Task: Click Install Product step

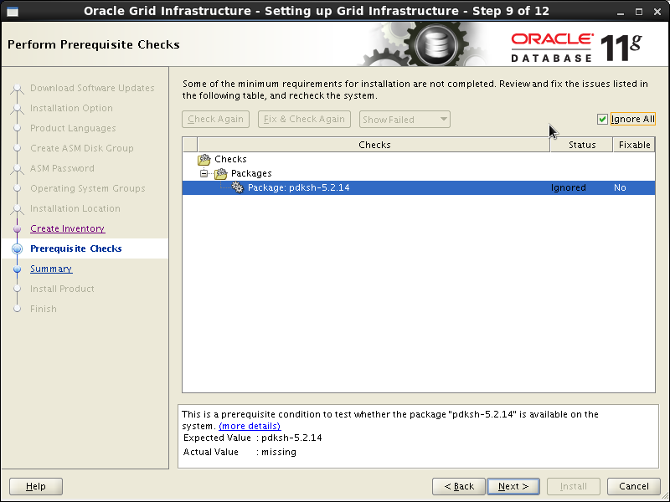Action: click(62, 289)
